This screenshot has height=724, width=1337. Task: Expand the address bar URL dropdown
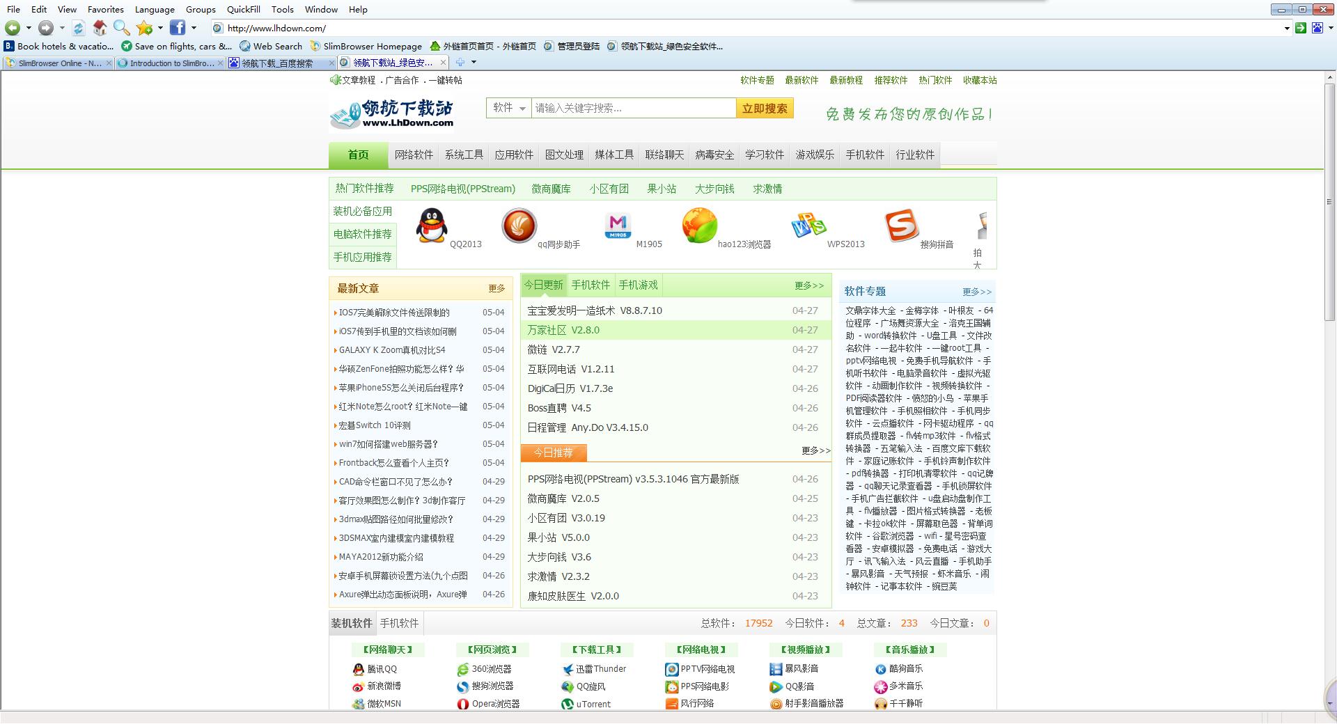click(x=1286, y=28)
